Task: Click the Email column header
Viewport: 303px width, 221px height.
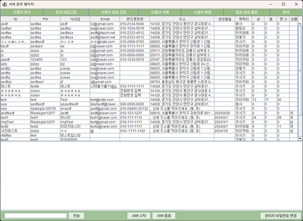Action: tap(104, 19)
